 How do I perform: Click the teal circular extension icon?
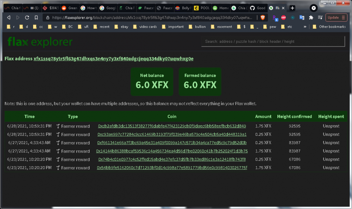tap(293, 18)
